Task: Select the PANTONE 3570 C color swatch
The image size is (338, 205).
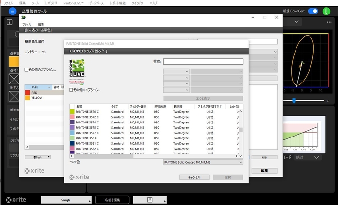Action: click(72, 111)
